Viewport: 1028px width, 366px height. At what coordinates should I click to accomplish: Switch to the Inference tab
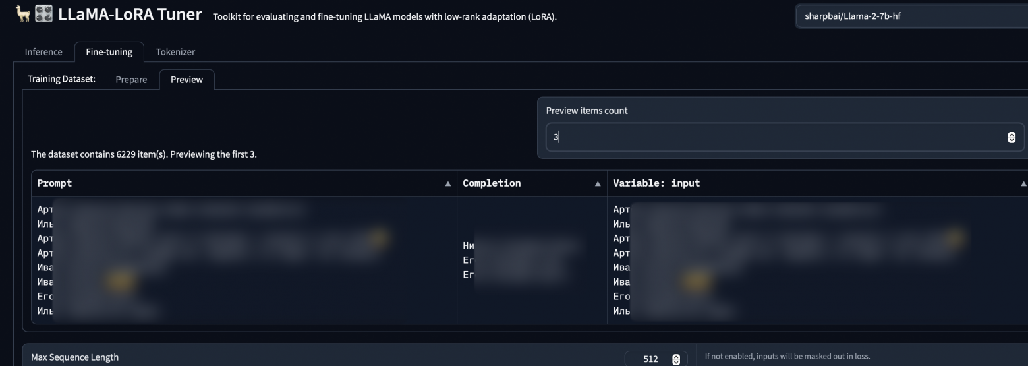coord(43,52)
